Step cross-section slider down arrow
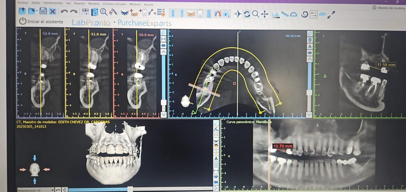 pyautogui.click(x=164, y=115)
